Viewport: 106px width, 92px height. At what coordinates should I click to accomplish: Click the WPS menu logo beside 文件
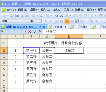(x=4, y=10)
